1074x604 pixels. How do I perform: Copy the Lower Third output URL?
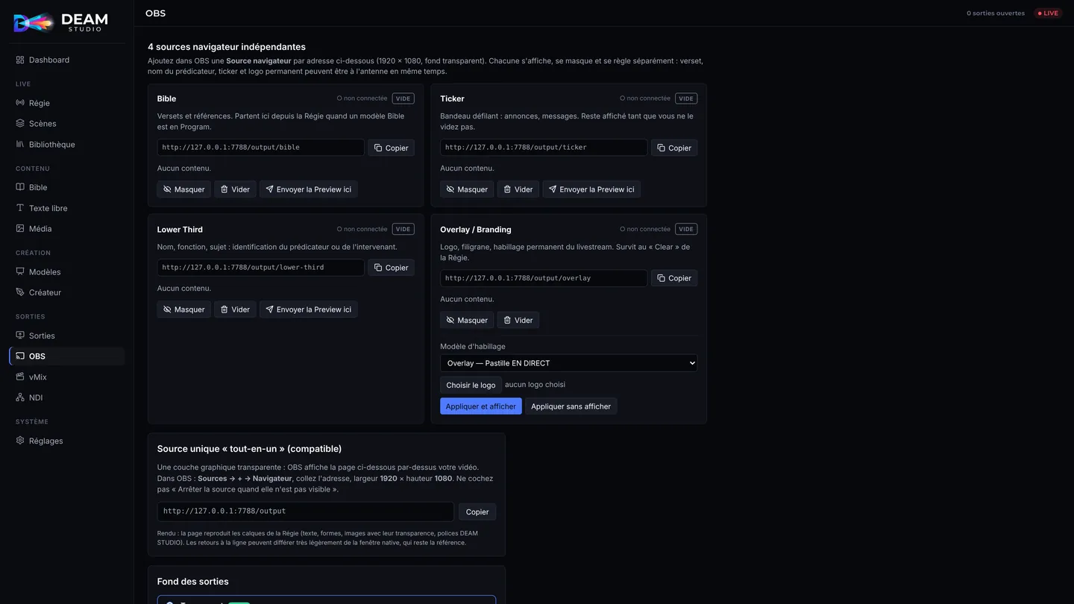[x=391, y=268]
